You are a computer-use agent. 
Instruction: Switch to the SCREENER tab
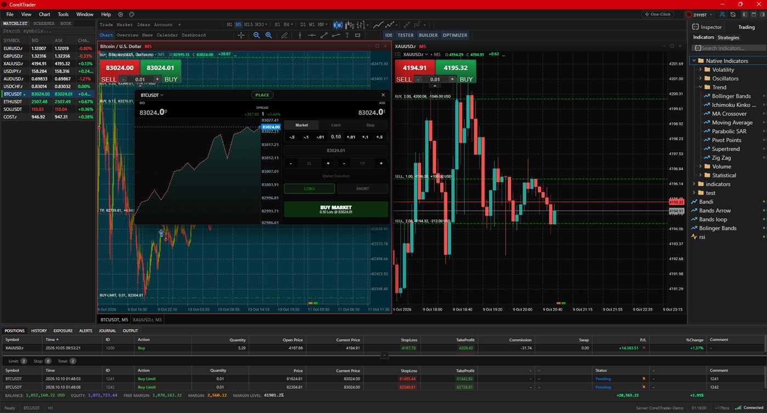coord(44,24)
